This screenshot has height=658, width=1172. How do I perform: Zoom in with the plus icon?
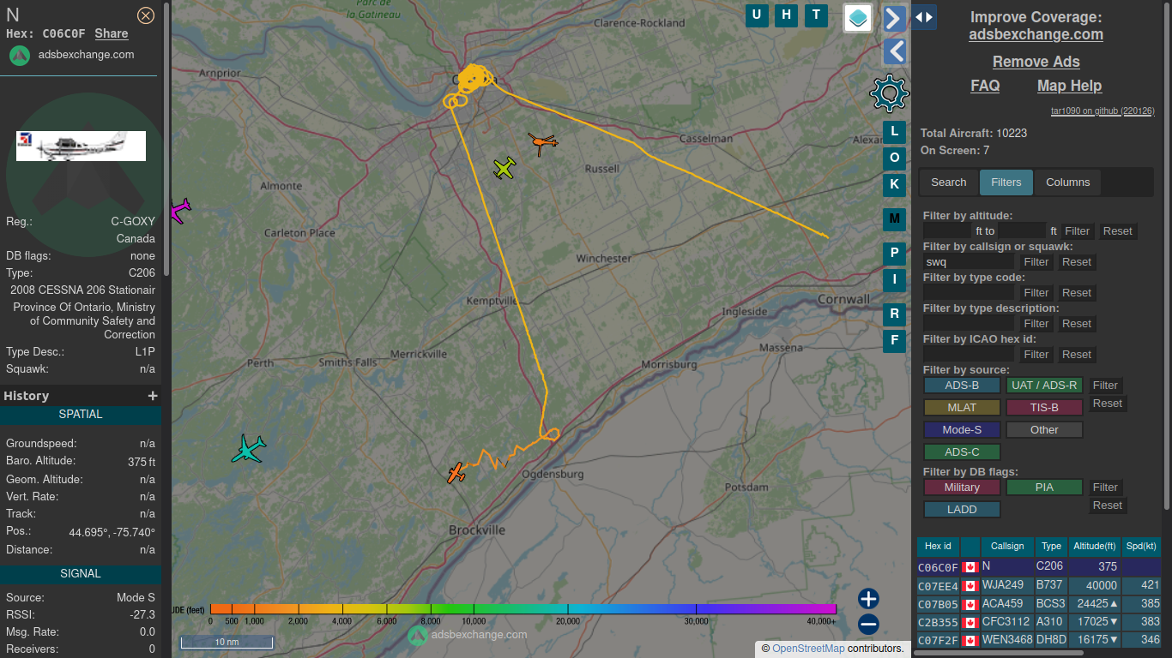tap(868, 599)
